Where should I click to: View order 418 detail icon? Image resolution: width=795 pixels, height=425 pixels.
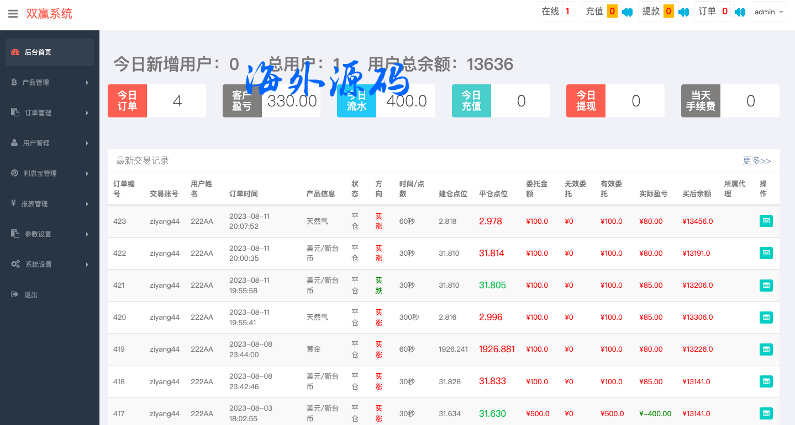coord(766,381)
